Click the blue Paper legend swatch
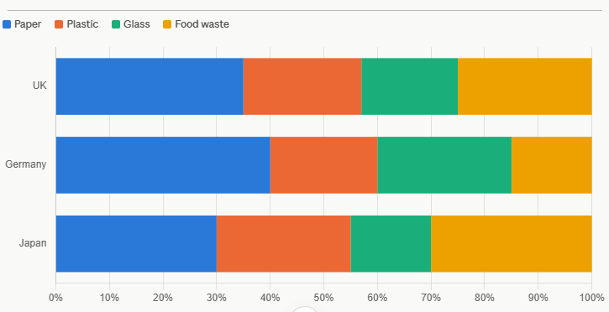This screenshot has height=312, width=609. [x=7, y=24]
